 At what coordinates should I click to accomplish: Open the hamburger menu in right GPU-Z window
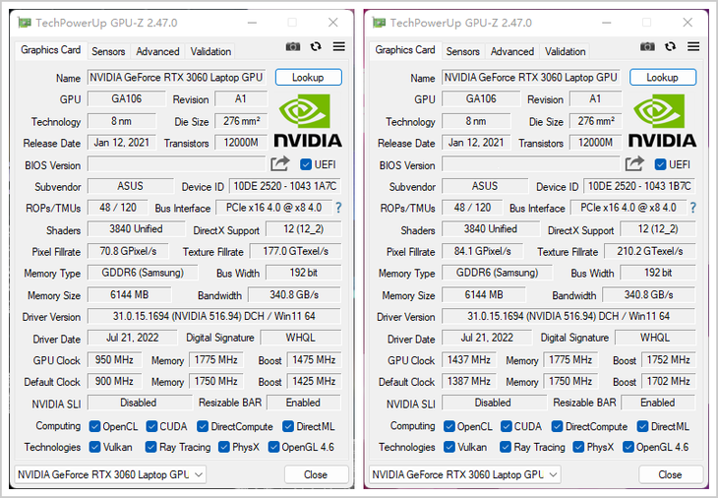(693, 46)
